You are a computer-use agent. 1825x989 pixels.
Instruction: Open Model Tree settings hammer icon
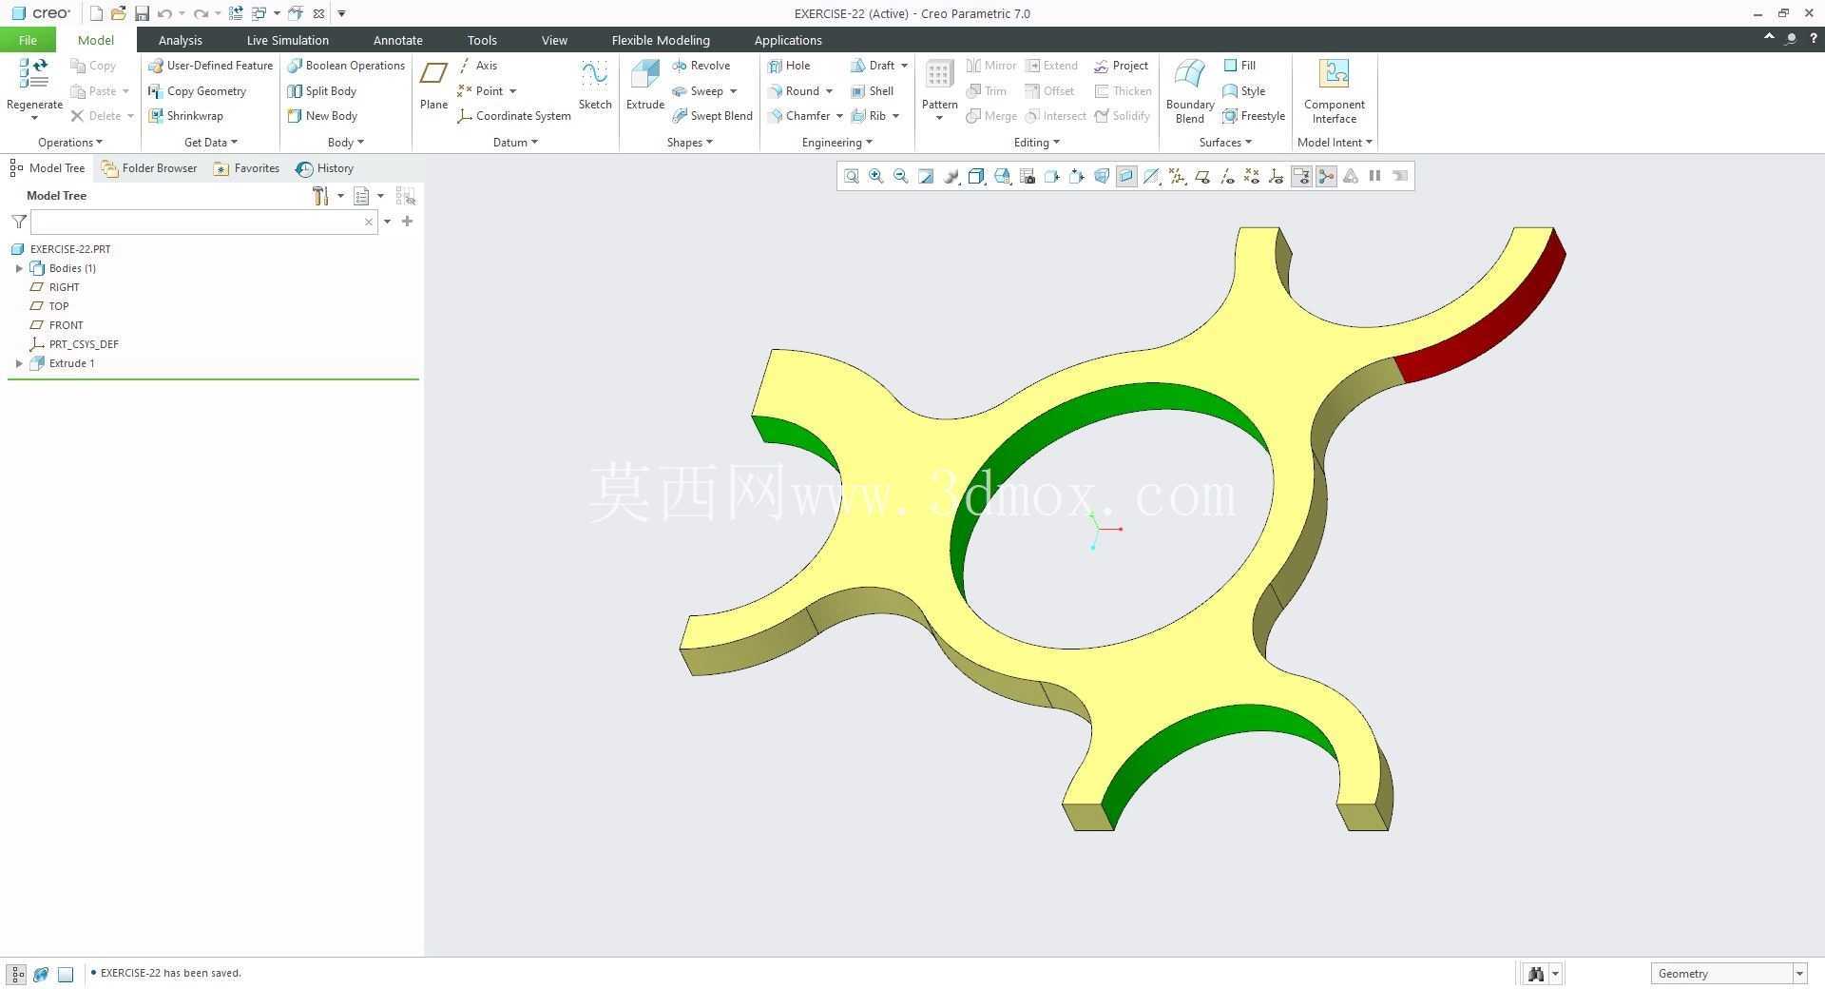point(320,196)
